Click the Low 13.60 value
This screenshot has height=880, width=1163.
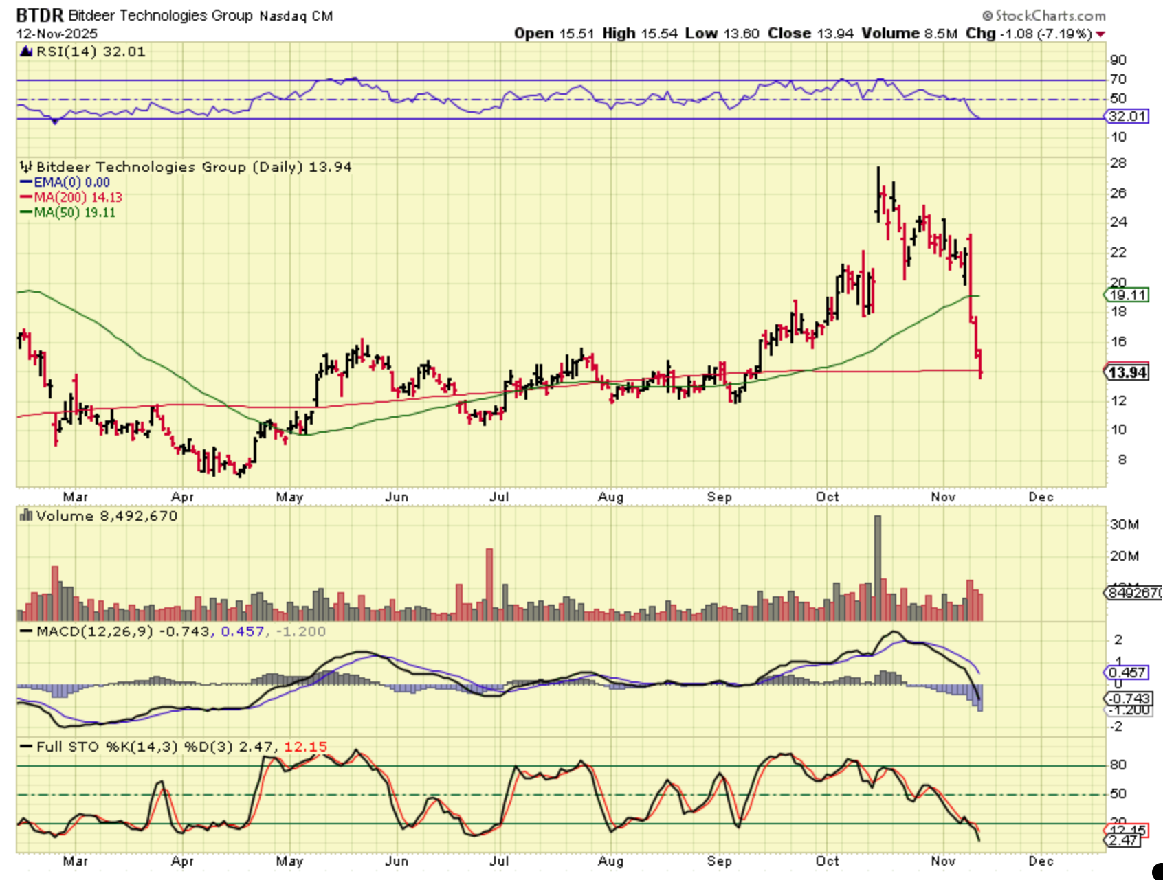click(722, 34)
